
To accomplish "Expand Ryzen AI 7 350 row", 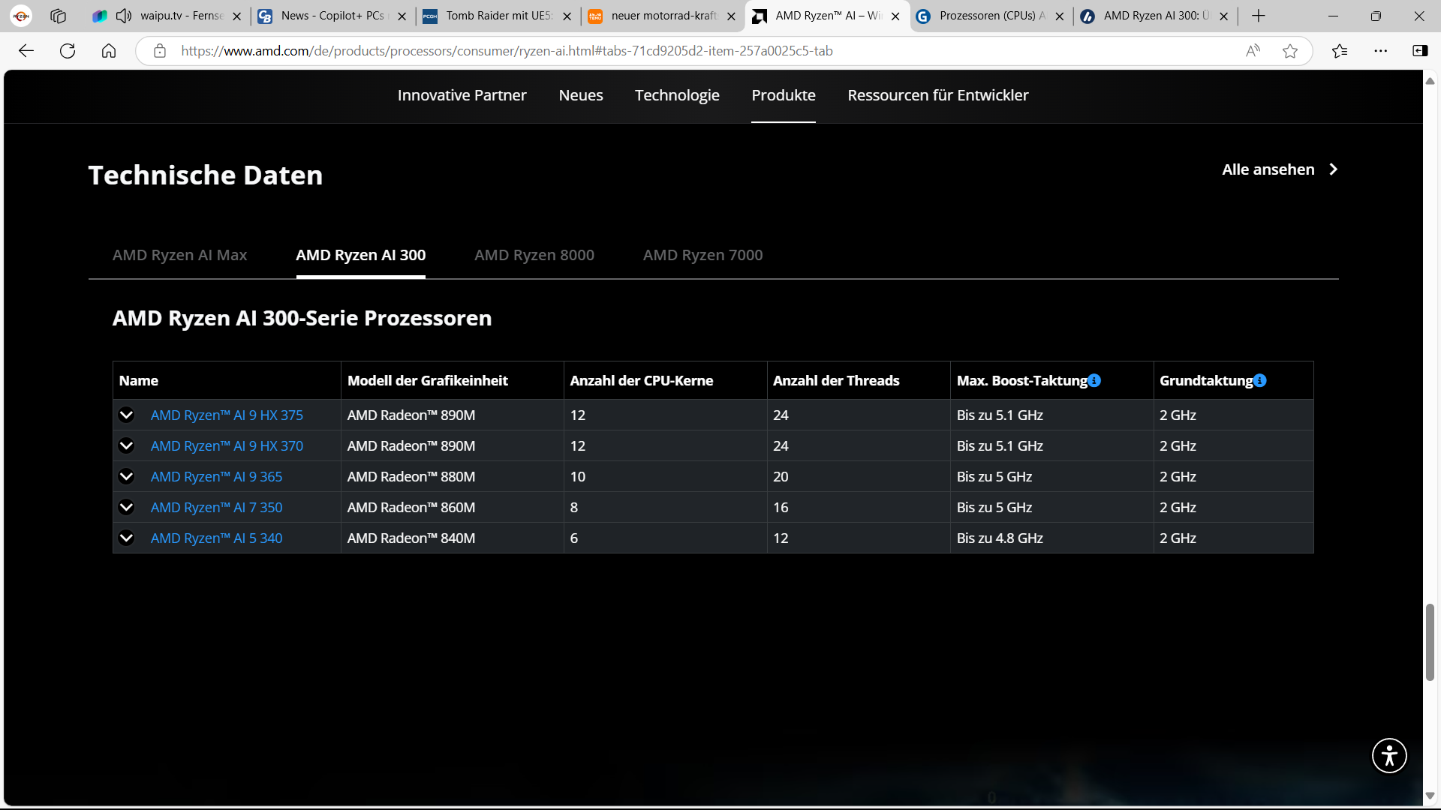I will tap(126, 507).
